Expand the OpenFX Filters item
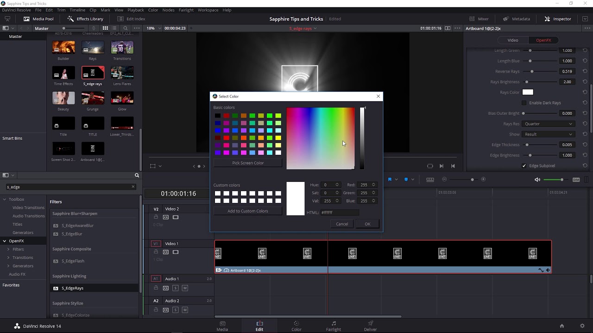 8,249
